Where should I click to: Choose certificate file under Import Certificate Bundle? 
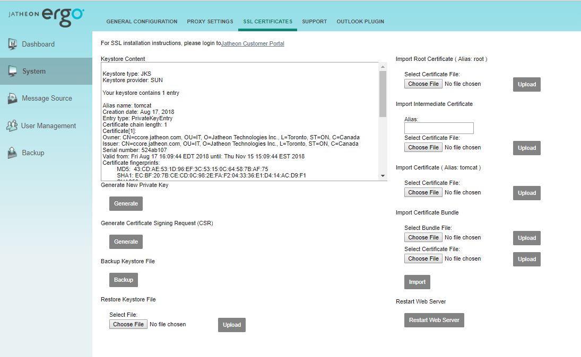coord(423,258)
